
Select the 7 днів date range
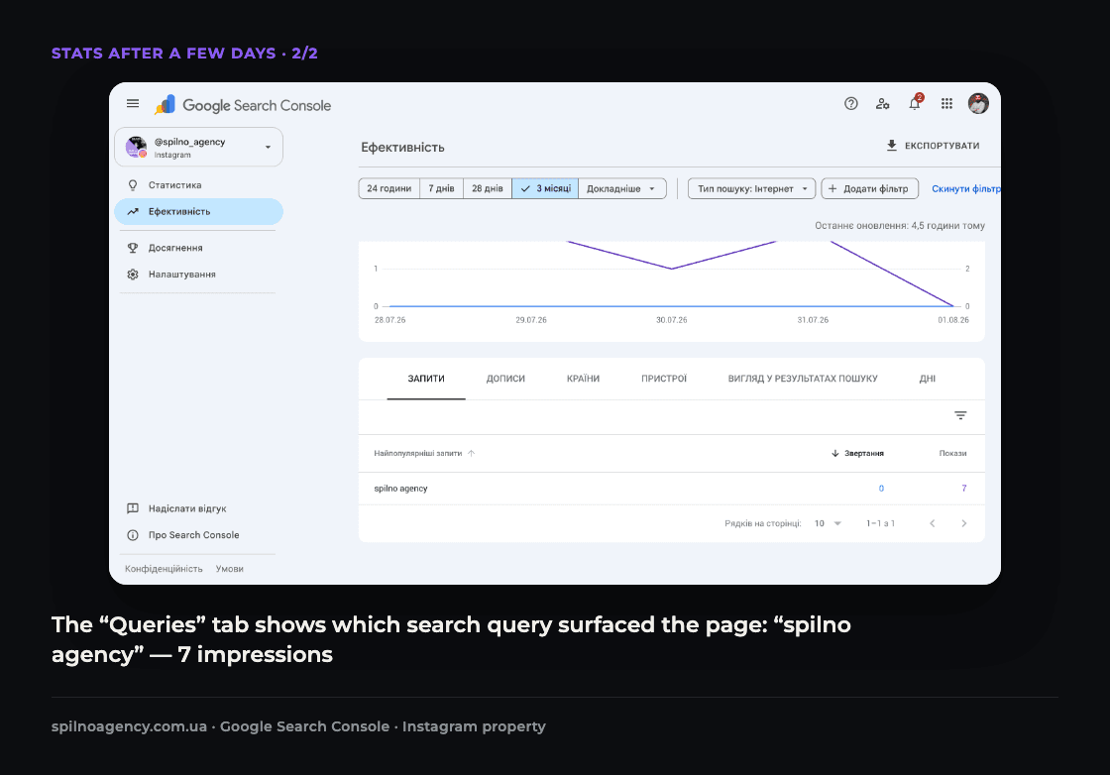click(x=441, y=189)
